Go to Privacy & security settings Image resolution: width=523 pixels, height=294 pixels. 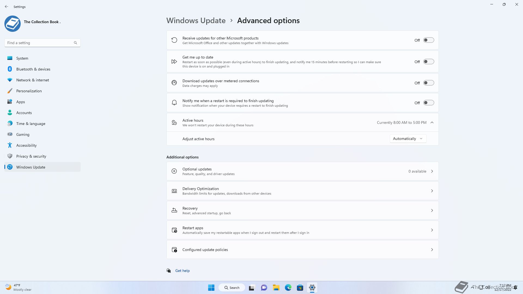coord(42,156)
